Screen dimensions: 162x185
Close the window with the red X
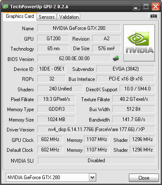pos(156,7)
